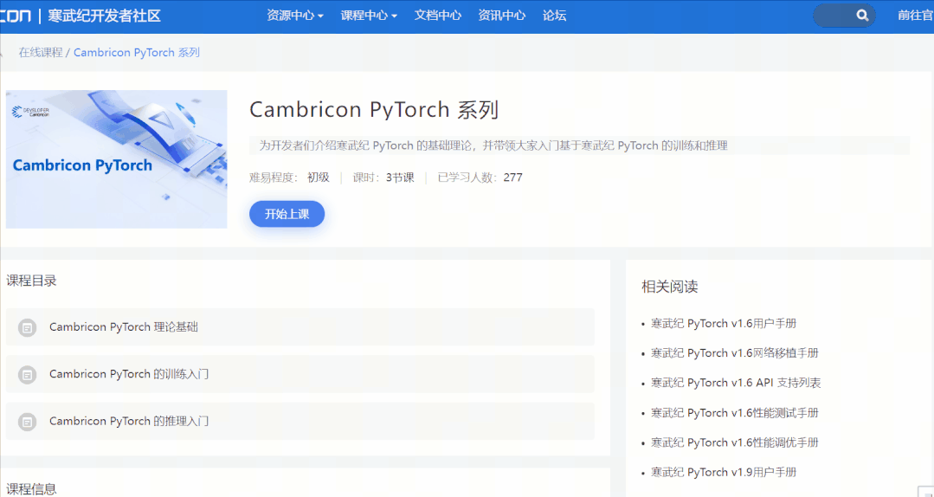The width and height of the screenshot is (934, 497).
Task: Click the 开始上课 button
Action: [287, 215]
